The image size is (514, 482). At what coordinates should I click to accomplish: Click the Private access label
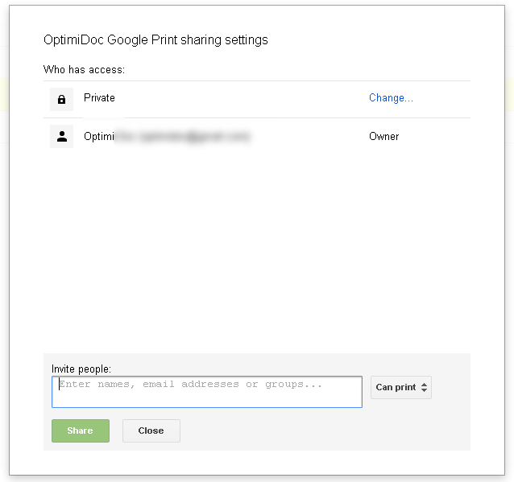99,98
